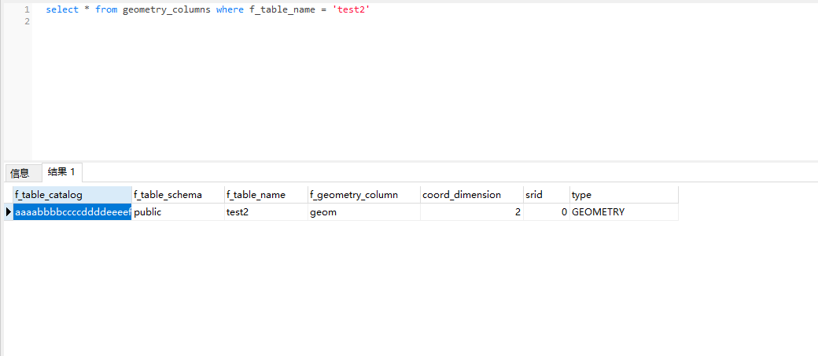
Task: Click the f_table_name column header
Action: 267,195
